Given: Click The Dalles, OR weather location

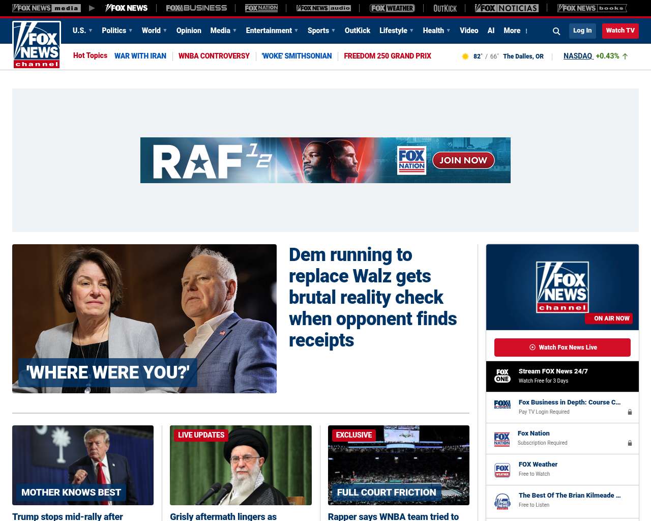Looking at the screenshot, I should [x=523, y=56].
